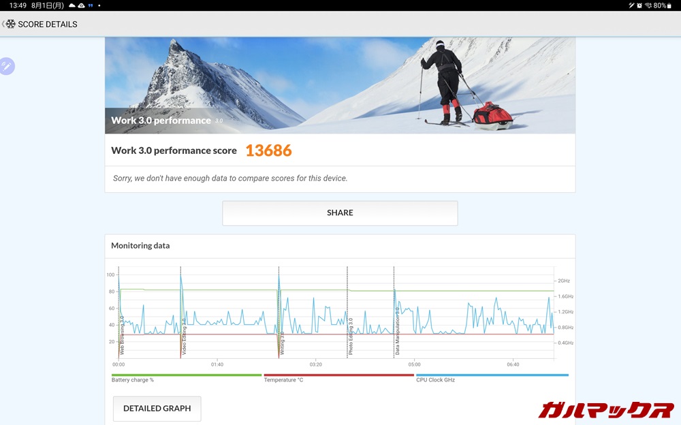Tap the Work 3.0 performance banner image
The image size is (681, 425).
340,85
